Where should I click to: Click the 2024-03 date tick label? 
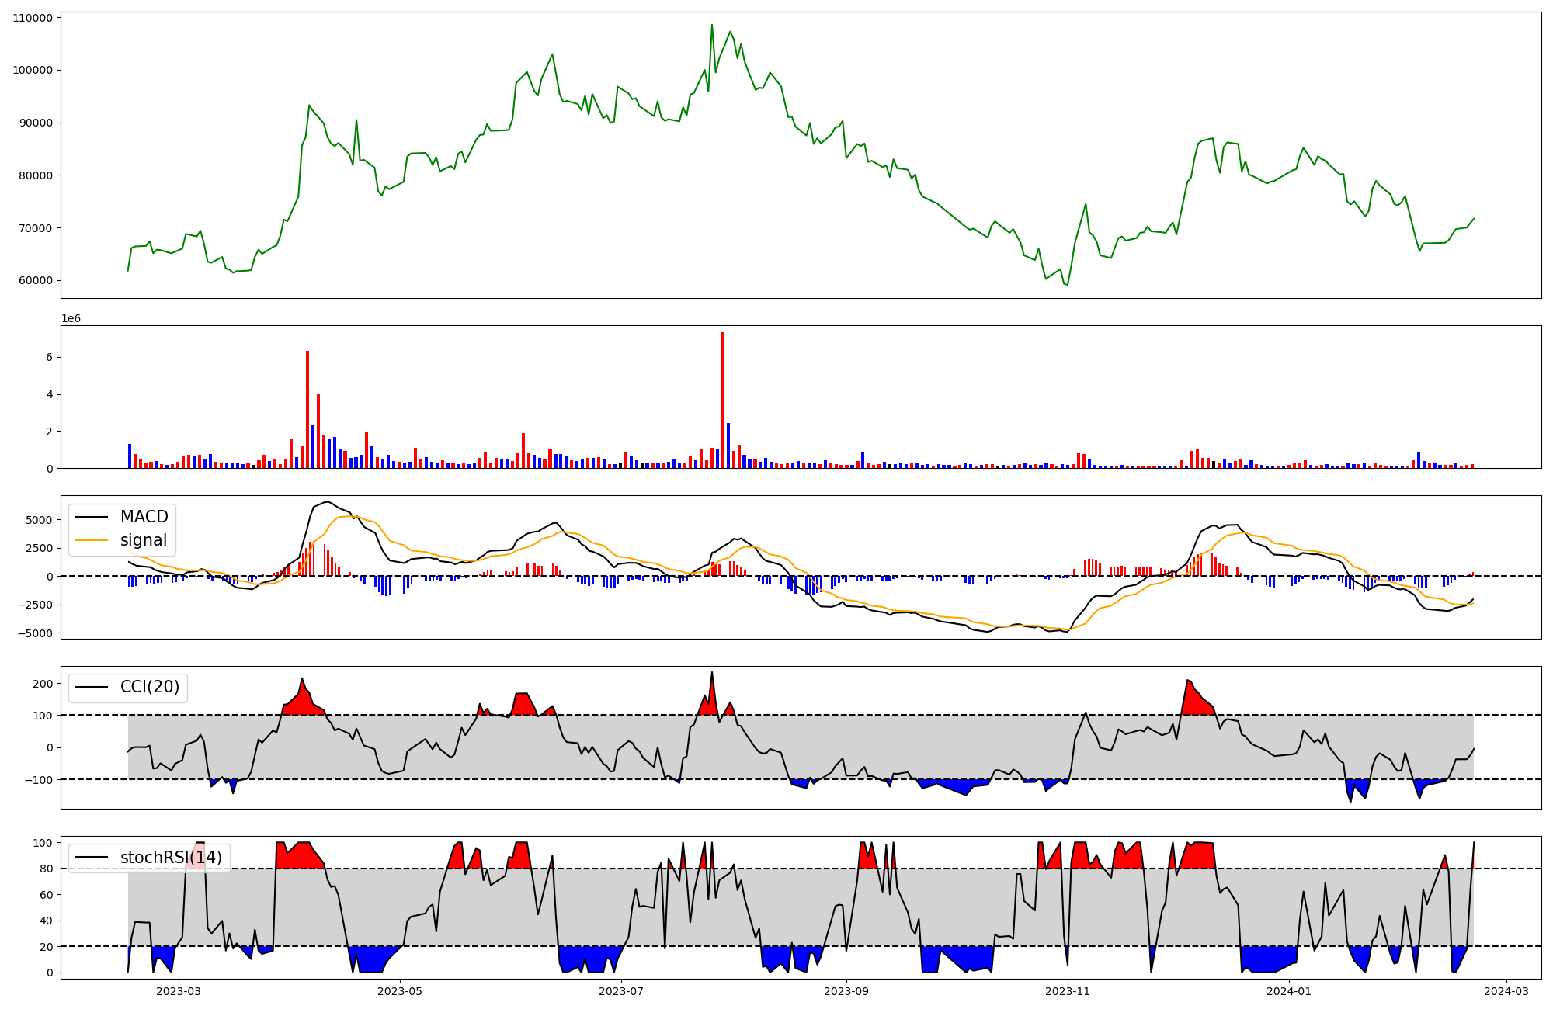[1507, 991]
